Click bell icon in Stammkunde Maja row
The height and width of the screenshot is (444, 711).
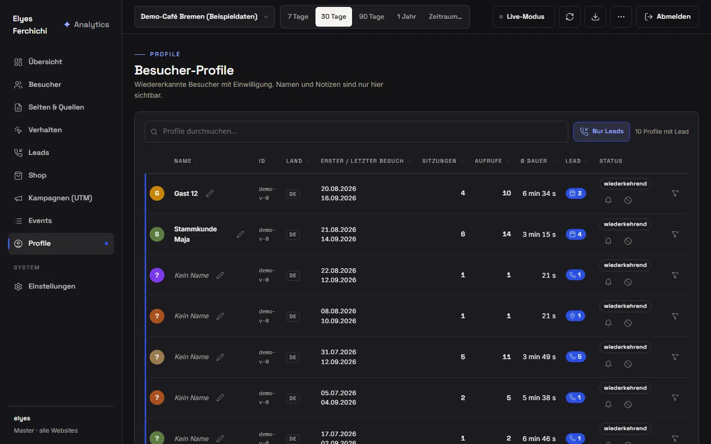click(608, 241)
